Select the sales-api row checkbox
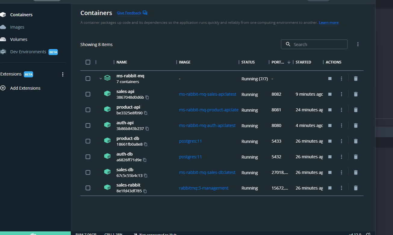 point(88,94)
